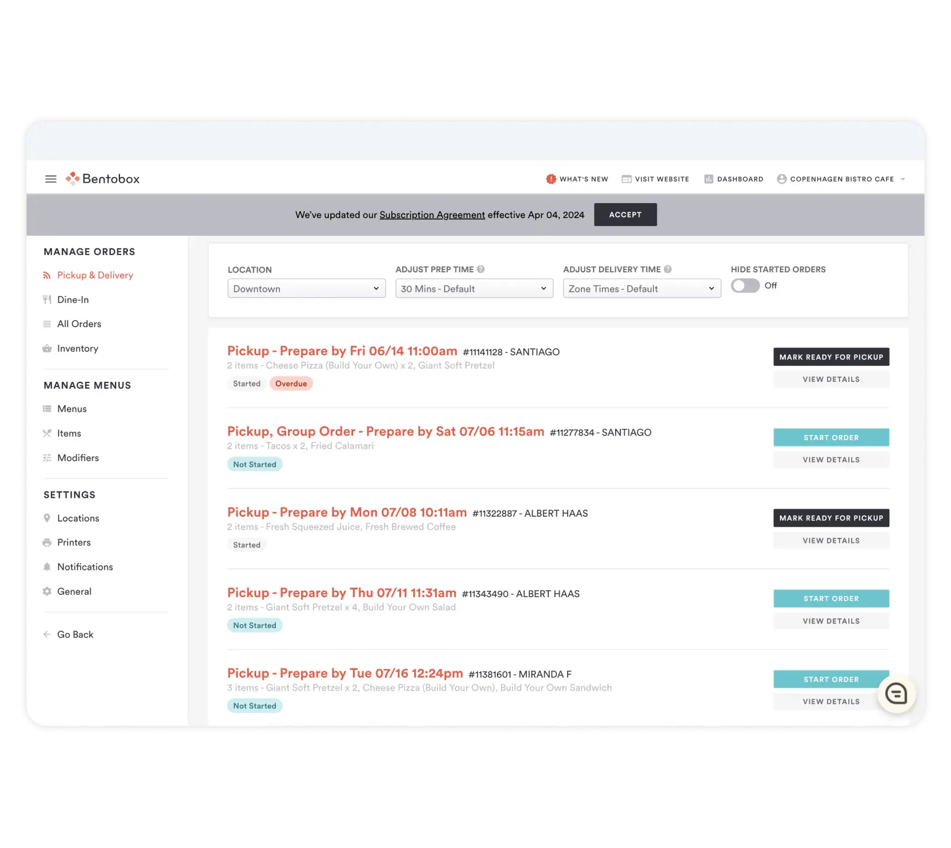Click the Go Back arrow icon
This screenshot has width=951, height=848.
[47, 635]
